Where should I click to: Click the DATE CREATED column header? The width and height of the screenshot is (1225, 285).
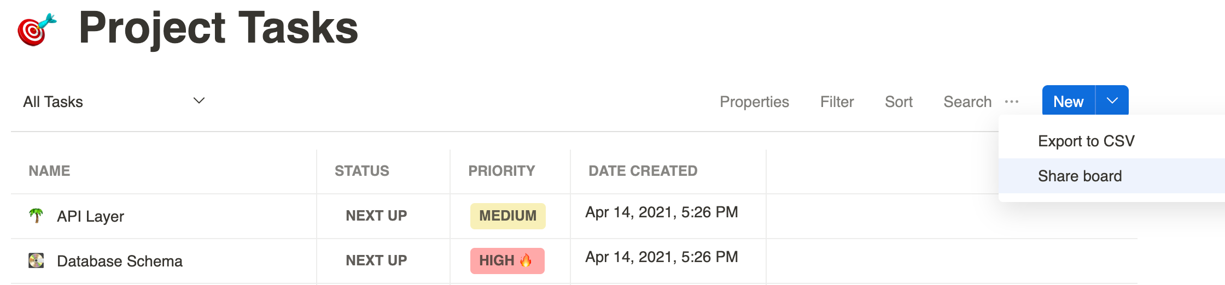643,171
